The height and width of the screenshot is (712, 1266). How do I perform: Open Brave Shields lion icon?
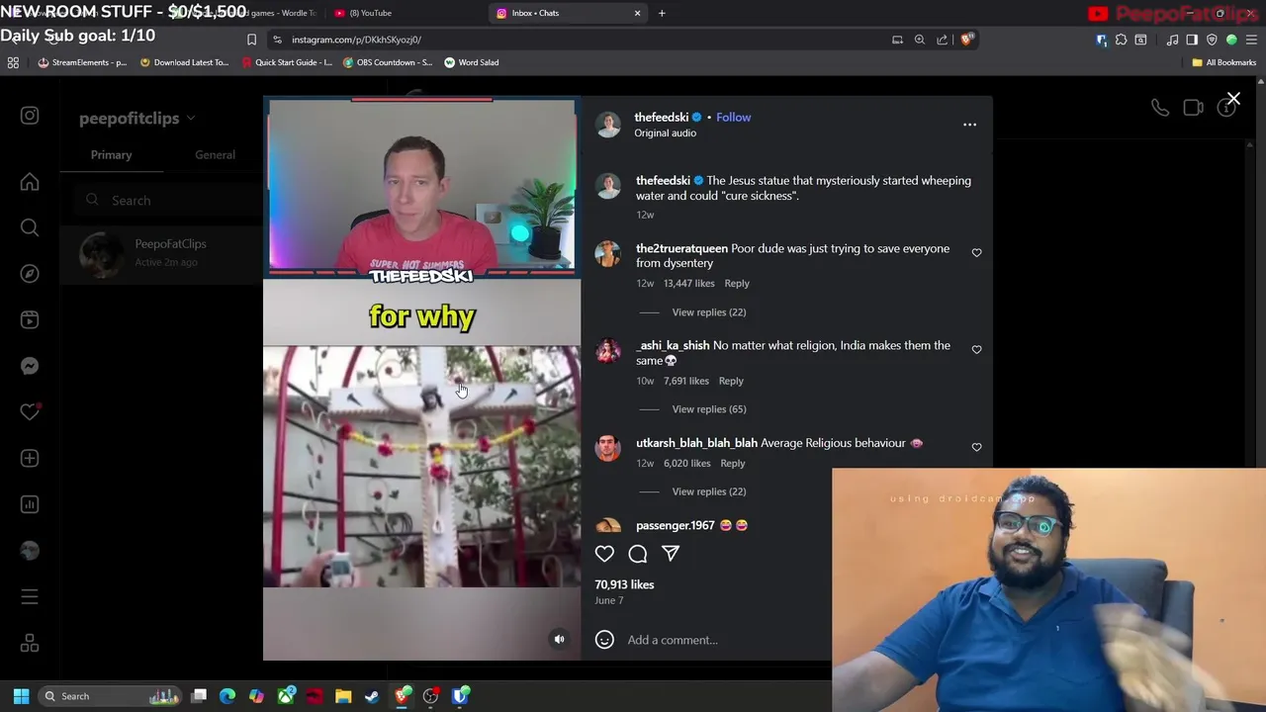coord(967,40)
